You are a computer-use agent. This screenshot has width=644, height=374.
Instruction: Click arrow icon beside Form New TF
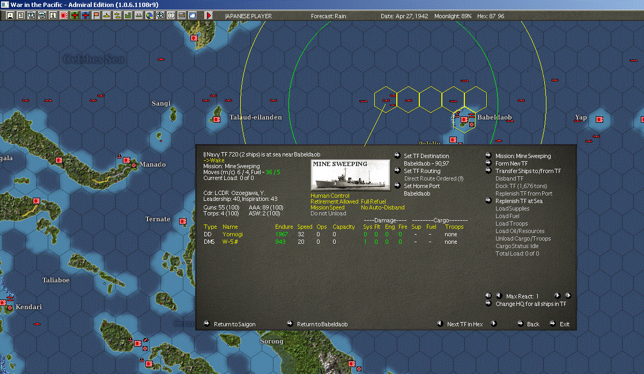488,163
